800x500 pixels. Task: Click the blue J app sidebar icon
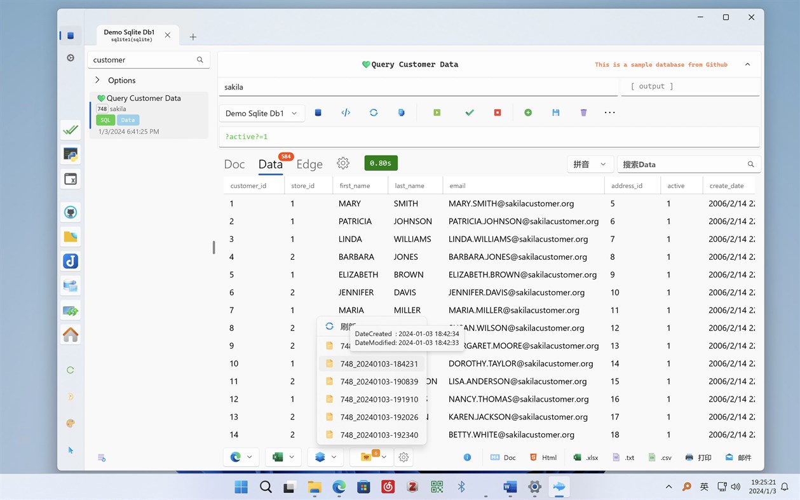pyautogui.click(x=71, y=261)
